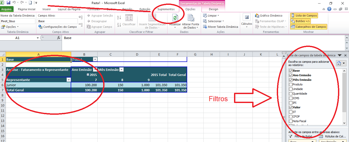Click the Alterar Fonte de Dados icon

[191, 18]
